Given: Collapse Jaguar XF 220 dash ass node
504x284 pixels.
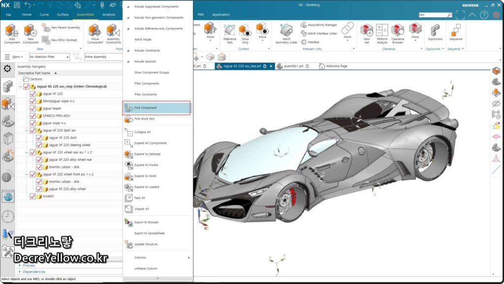Looking at the screenshot, I should coord(27,130).
